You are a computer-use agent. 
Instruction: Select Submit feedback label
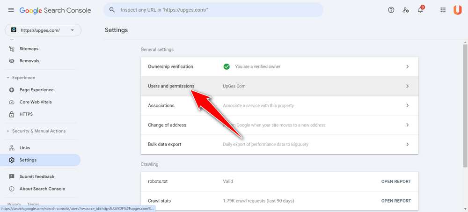(x=37, y=176)
